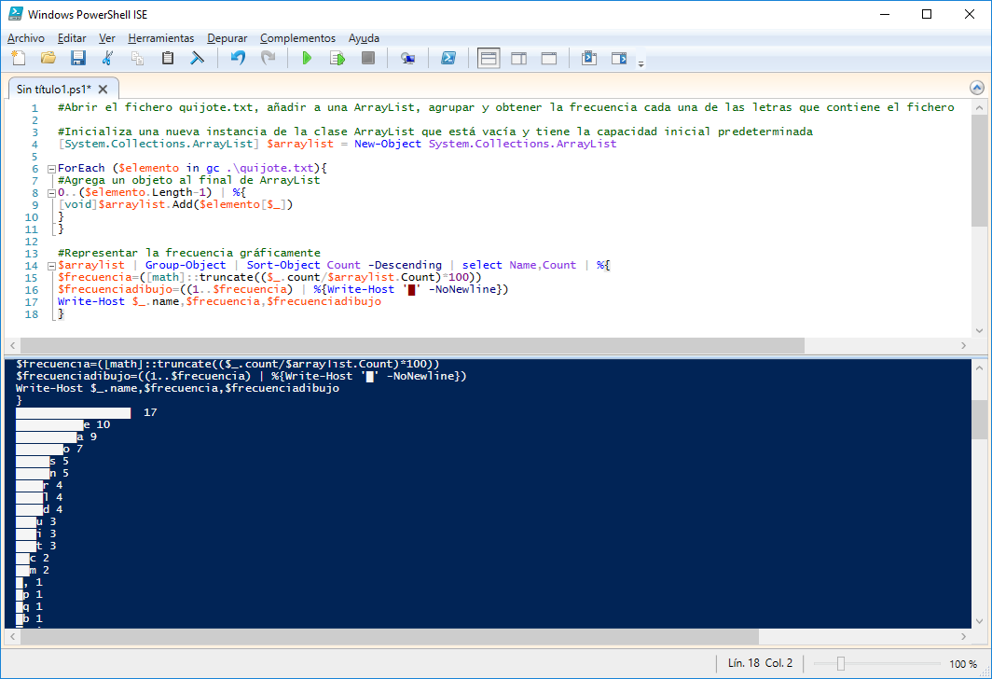Adjust the zoom slider in status bar
Viewport: 992px width, 679px height.
(840, 664)
